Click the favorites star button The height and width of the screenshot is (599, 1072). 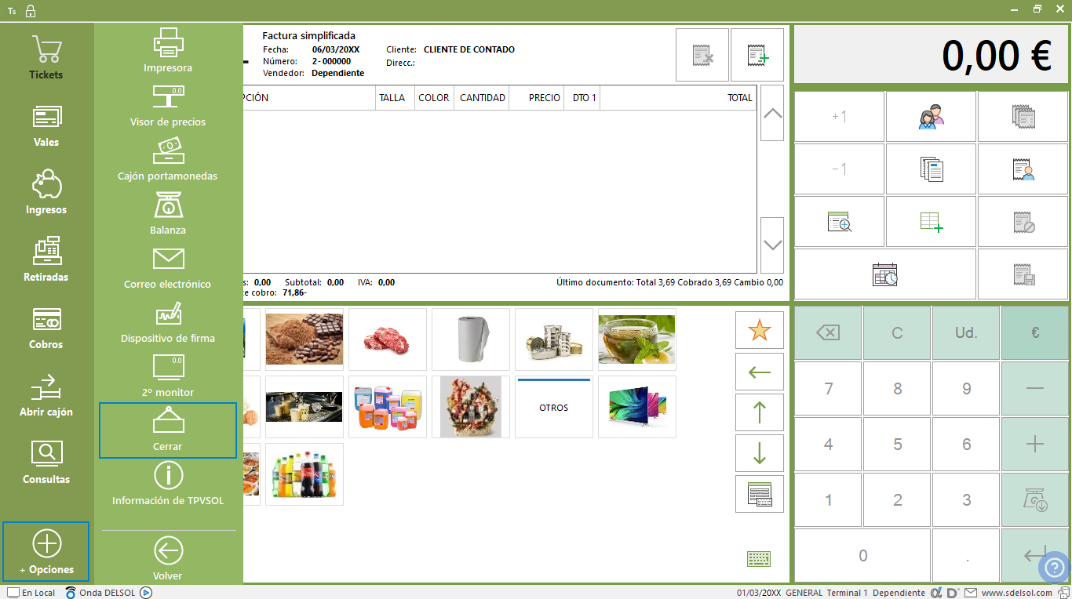click(760, 331)
